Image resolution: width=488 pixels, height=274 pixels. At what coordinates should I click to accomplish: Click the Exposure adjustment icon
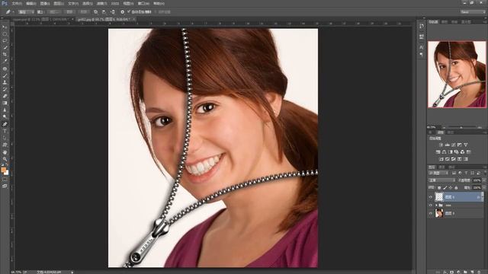point(459,145)
